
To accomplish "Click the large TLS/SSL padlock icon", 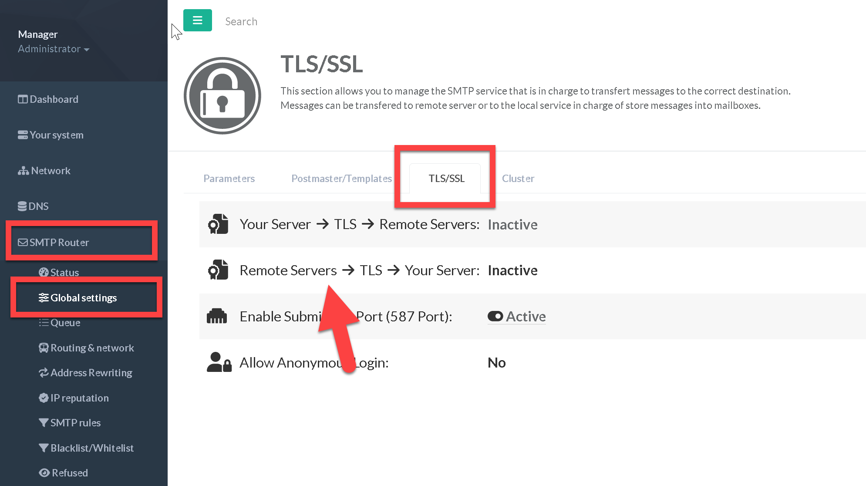I will [222, 96].
